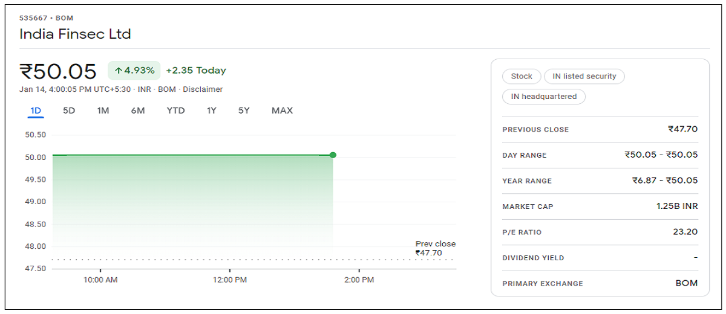Click the Disclaimer link
Image resolution: width=726 pixels, height=314 pixels.
[x=203, y=89]
